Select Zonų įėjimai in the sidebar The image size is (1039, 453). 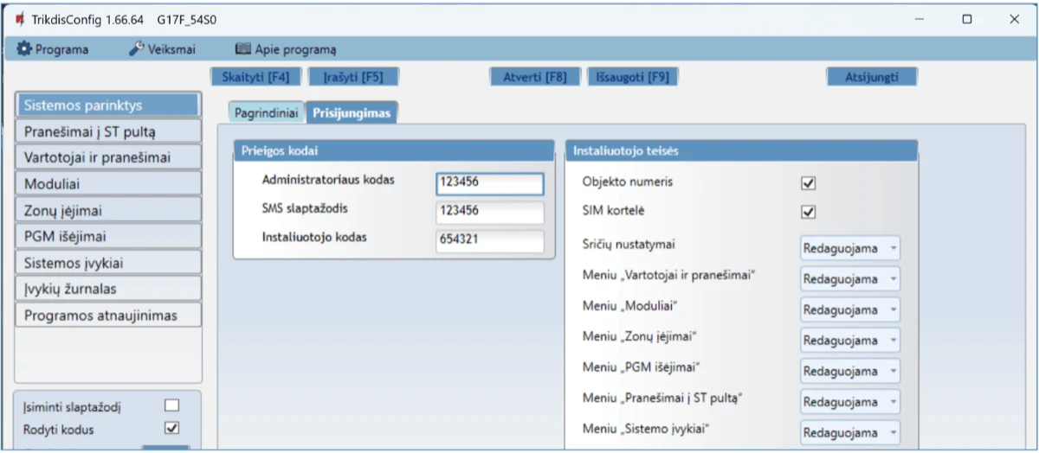(108, 210)
